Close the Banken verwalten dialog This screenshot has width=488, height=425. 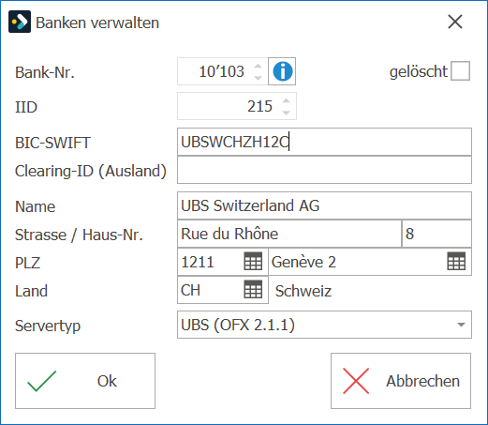tap(455, 22)
